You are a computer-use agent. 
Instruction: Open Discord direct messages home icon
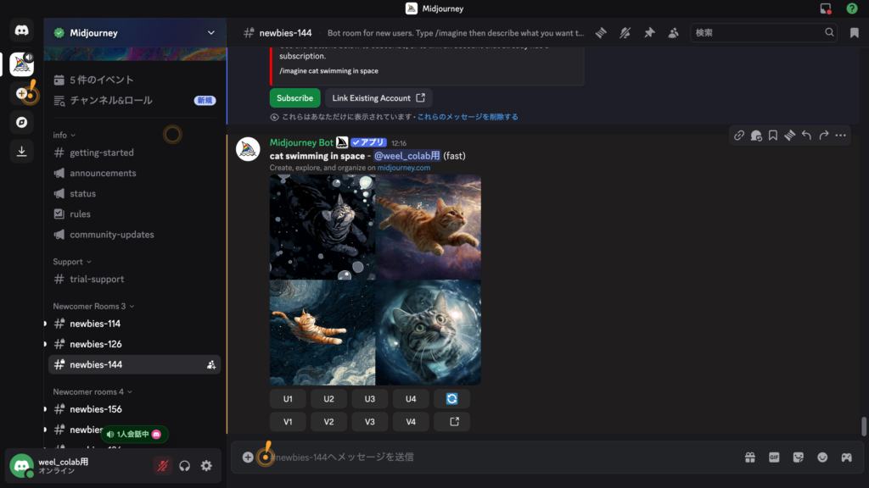21,30
